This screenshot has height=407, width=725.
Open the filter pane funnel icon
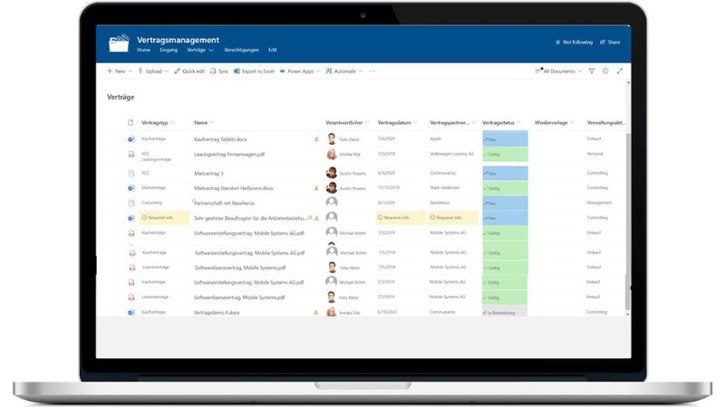(x=592, y=71)
